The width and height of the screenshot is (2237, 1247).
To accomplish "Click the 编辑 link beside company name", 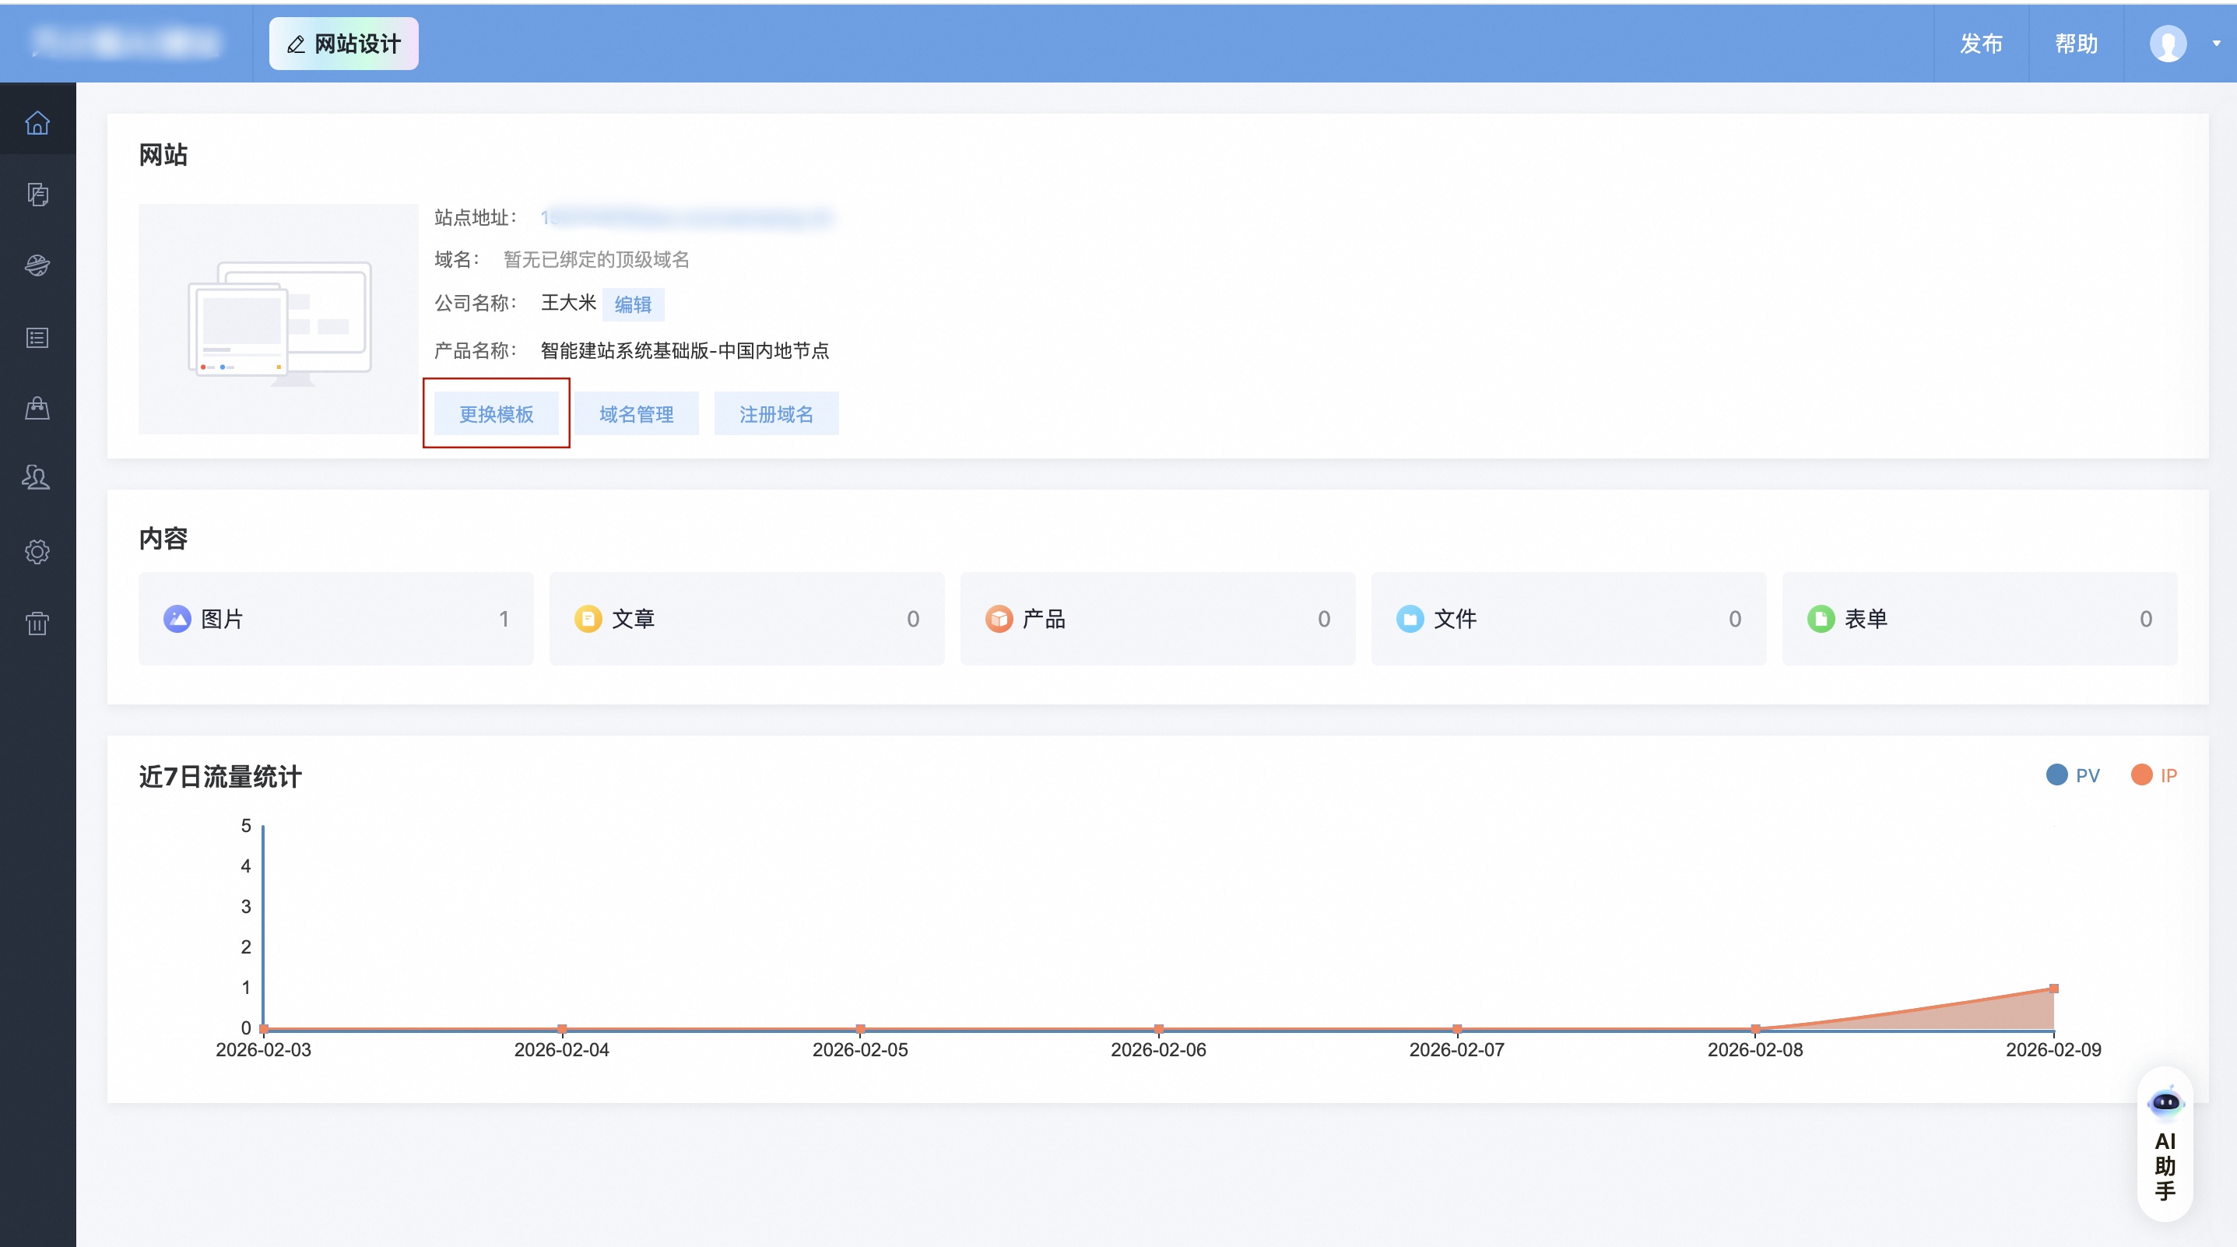I will pyautogui.click(x=633, y=304).
